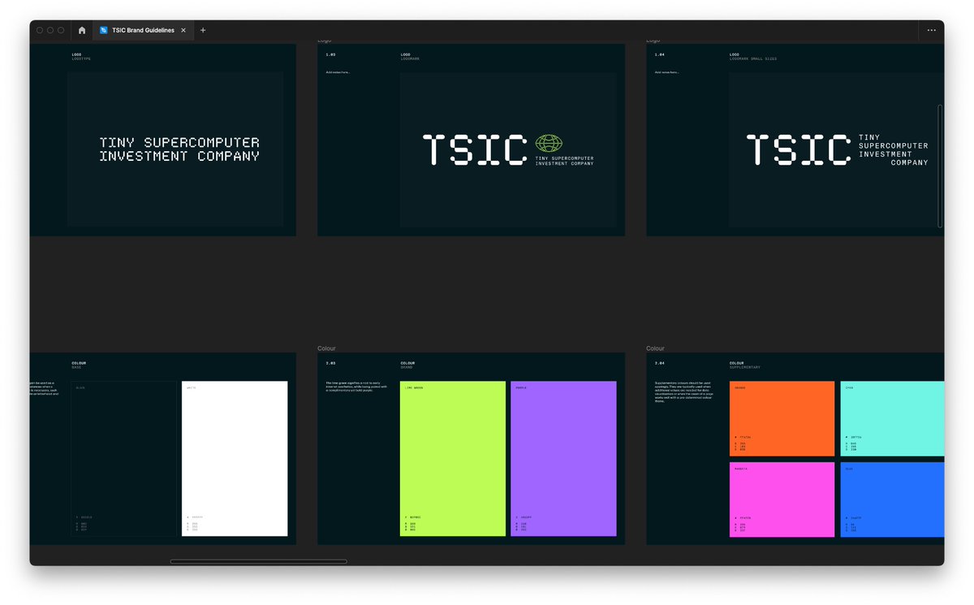Click the 'COLOUR SUPPLEMENTARY' heading

pyautogui.click(x=744, y=365)
